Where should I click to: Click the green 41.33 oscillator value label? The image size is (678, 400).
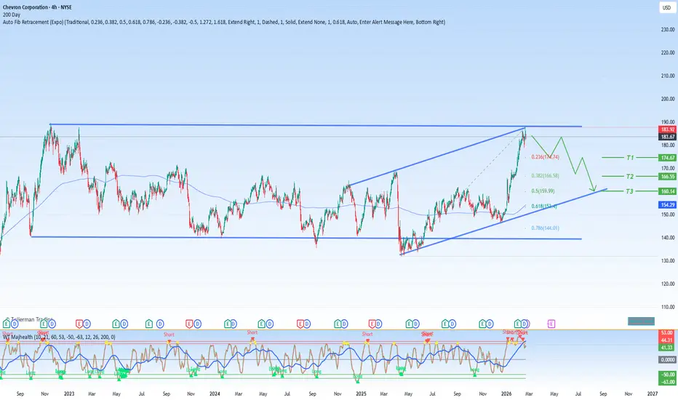click(x=667, y=348)
